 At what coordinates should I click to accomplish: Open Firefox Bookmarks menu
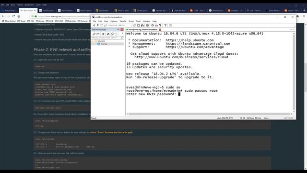[29, 5]
